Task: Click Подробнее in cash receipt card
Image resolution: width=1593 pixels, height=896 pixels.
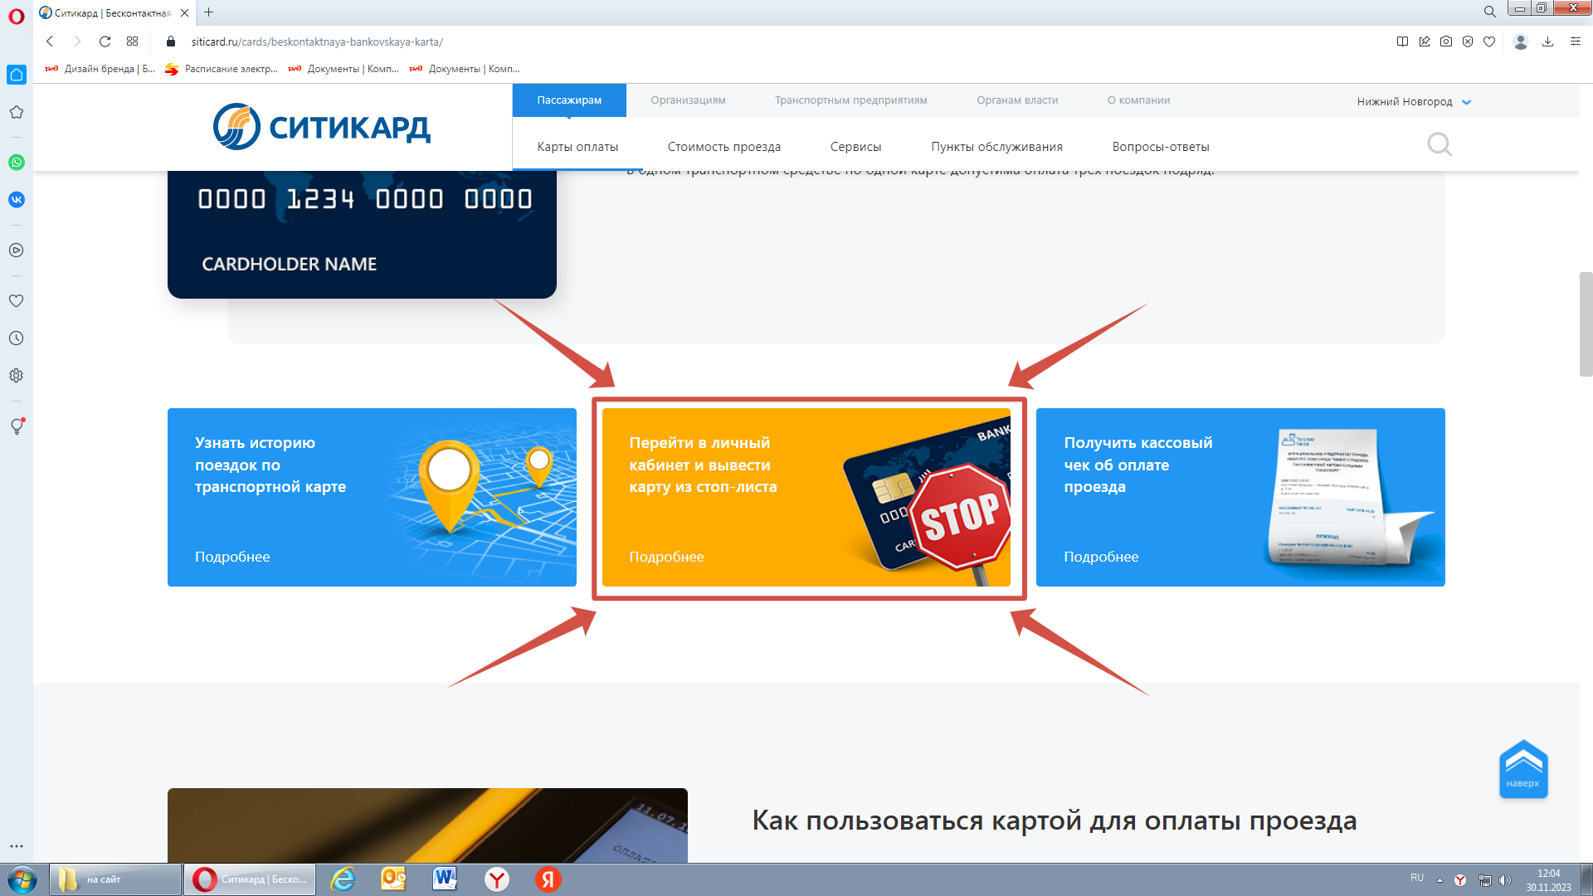Action: pos(1101,557)
